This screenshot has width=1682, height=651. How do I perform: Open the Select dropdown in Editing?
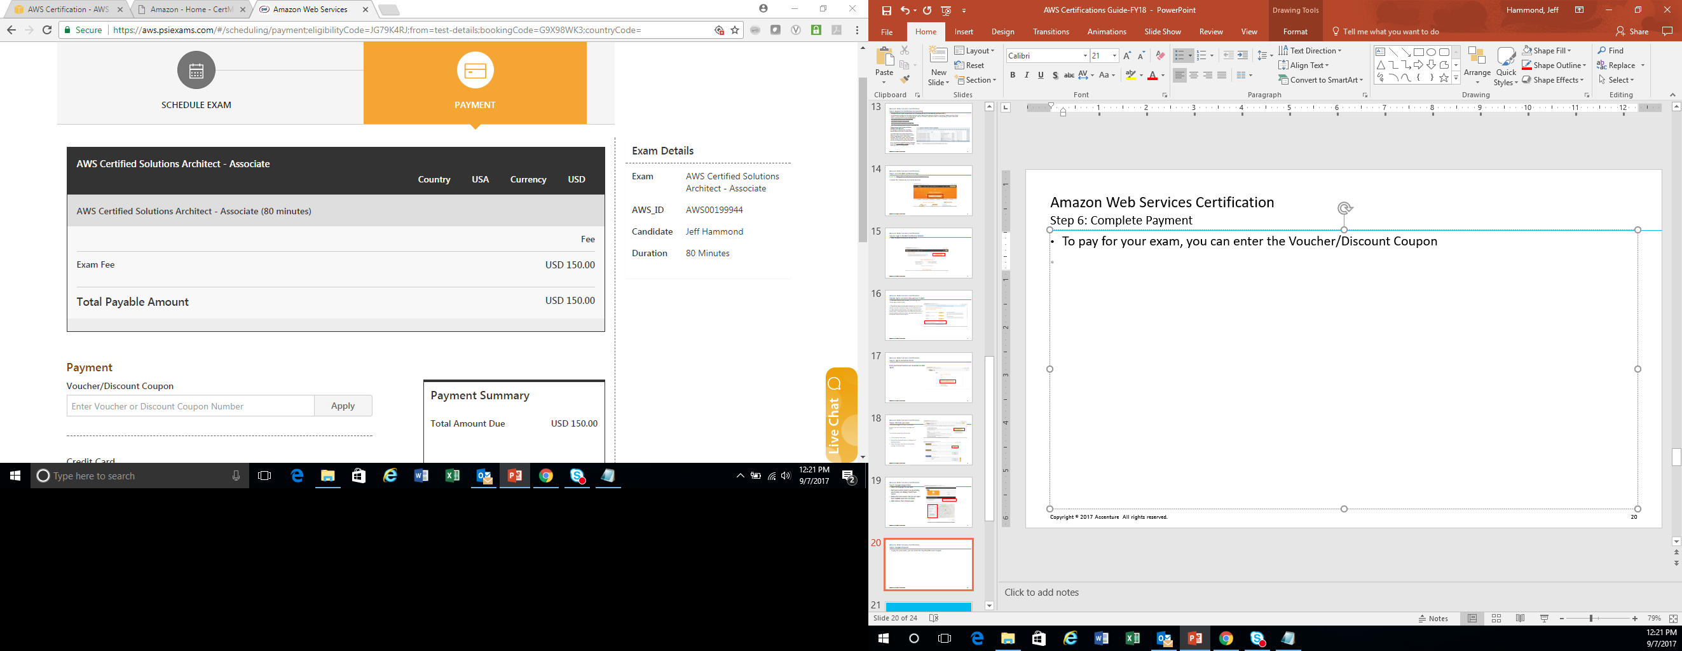[x=1616, y=79]
